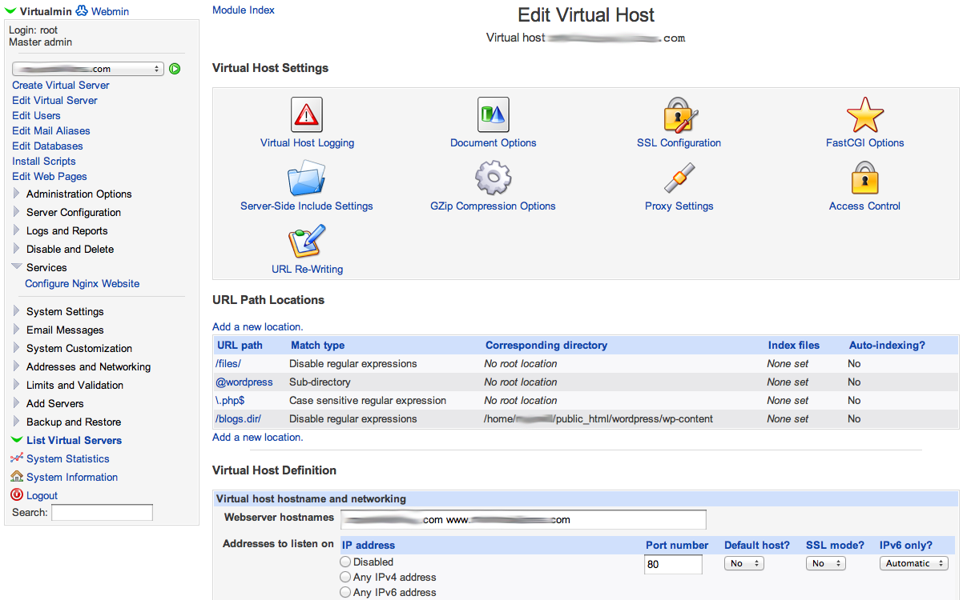Open Server-Side Include Settings folder icon
Viewport: 963px width, 600px height.
(306, 178)
